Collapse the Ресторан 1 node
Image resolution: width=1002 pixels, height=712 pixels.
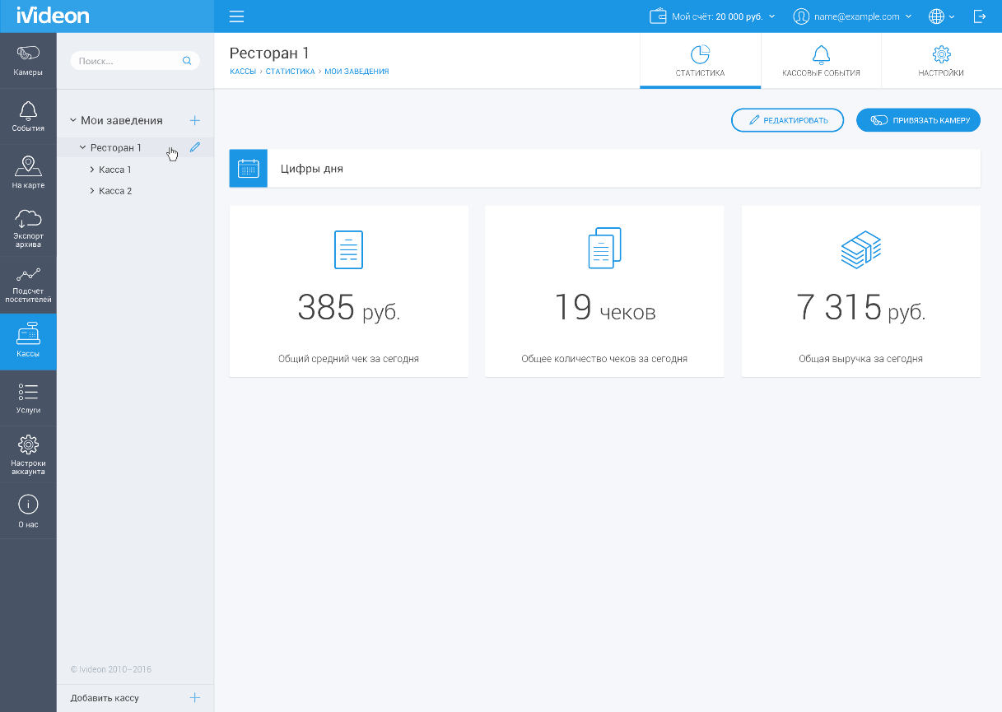[x=82, y=147]
